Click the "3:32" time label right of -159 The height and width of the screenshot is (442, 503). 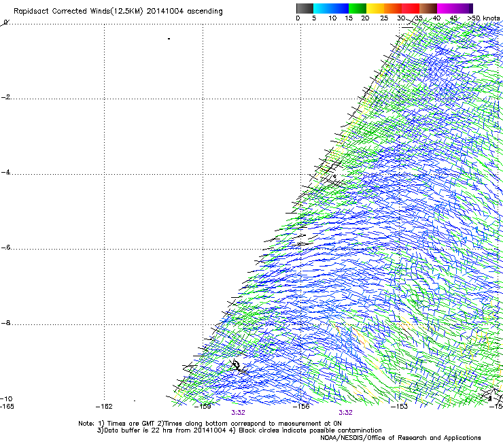[x=239, y=413]
